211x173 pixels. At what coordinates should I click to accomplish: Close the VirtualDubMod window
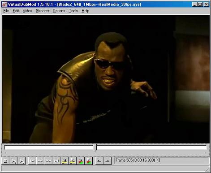pyautogui.click(x=206, y=4)
